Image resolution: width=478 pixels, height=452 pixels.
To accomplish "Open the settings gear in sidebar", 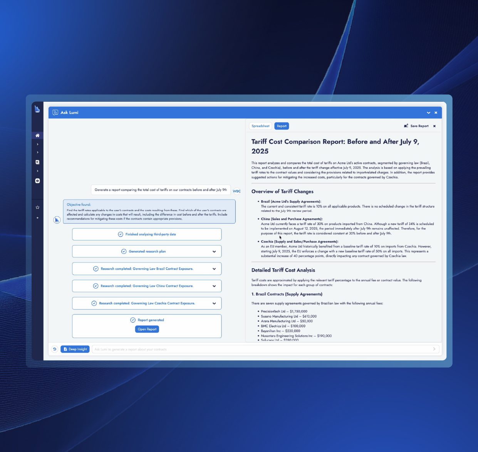I will pos(37,181).
